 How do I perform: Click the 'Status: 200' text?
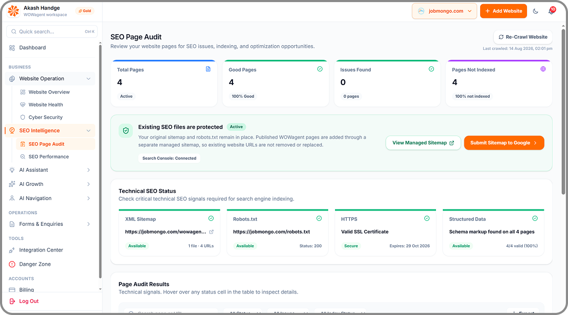click(x=310, y=246)
